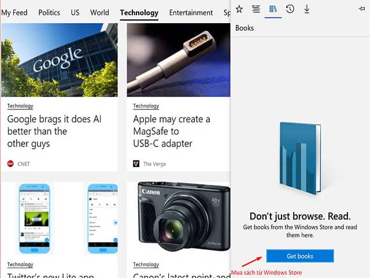This screenshot has height=278, width=370.
Task: Read 'Google brags it does AI' headline
Action: tap(54, 131)
